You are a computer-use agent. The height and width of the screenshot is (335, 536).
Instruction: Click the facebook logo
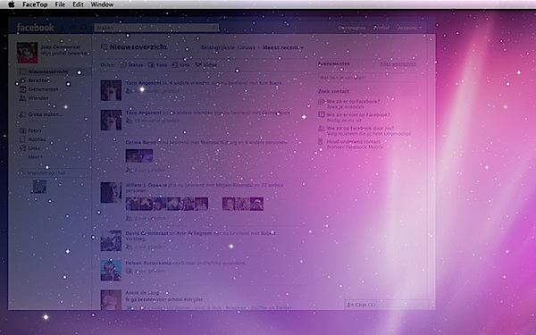pyautogui.click(x=35, y=28)
